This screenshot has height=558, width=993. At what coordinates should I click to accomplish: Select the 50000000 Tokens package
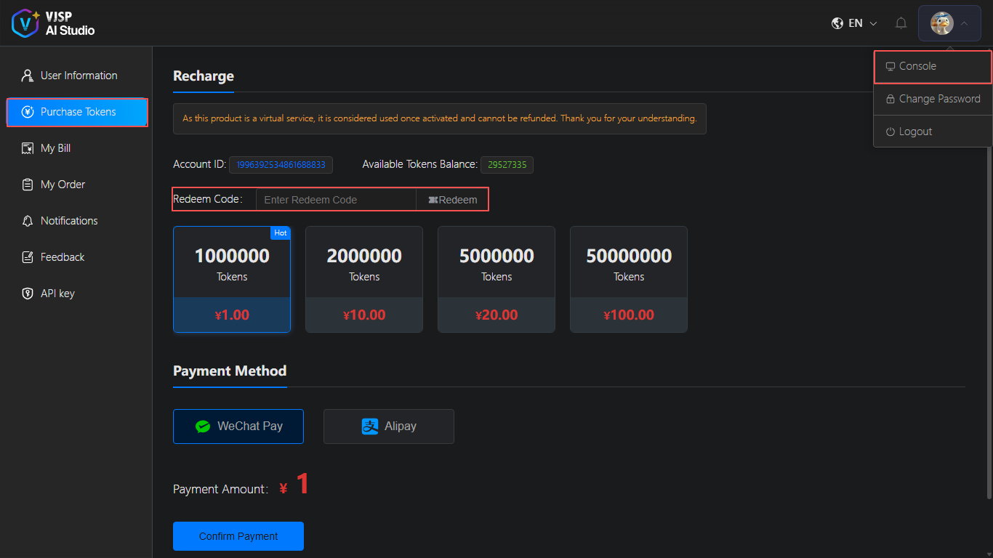click(x=628, y=279)
